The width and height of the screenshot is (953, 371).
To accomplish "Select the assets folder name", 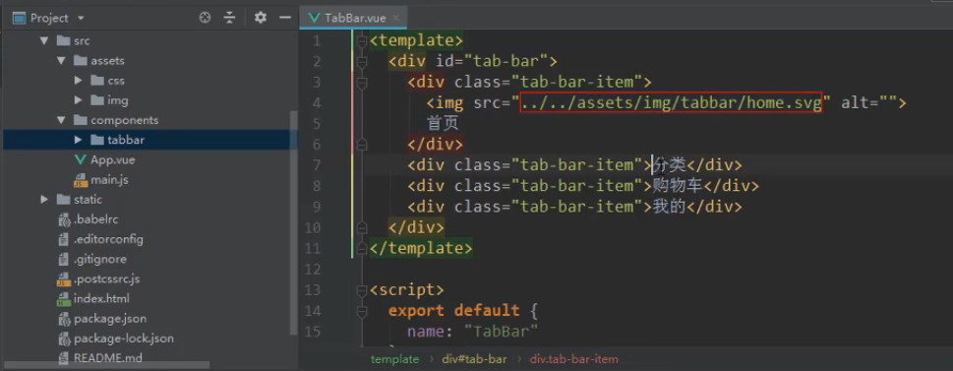I will tap(107, 61).
